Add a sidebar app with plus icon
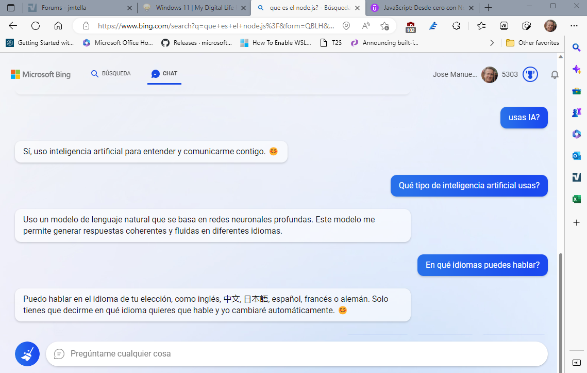Image resolution: width=587 pixels, height=373 pixels. [577, 223]
